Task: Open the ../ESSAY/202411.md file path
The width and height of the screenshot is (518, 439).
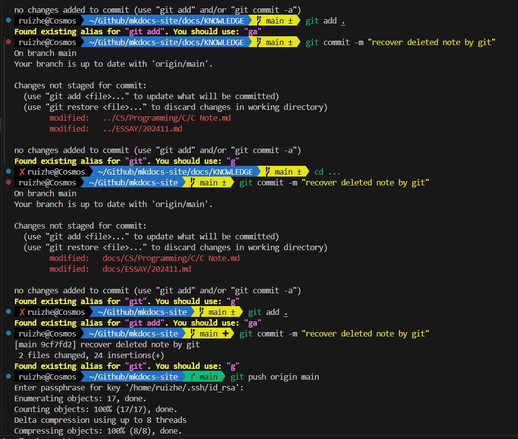Action: [142, 129]
